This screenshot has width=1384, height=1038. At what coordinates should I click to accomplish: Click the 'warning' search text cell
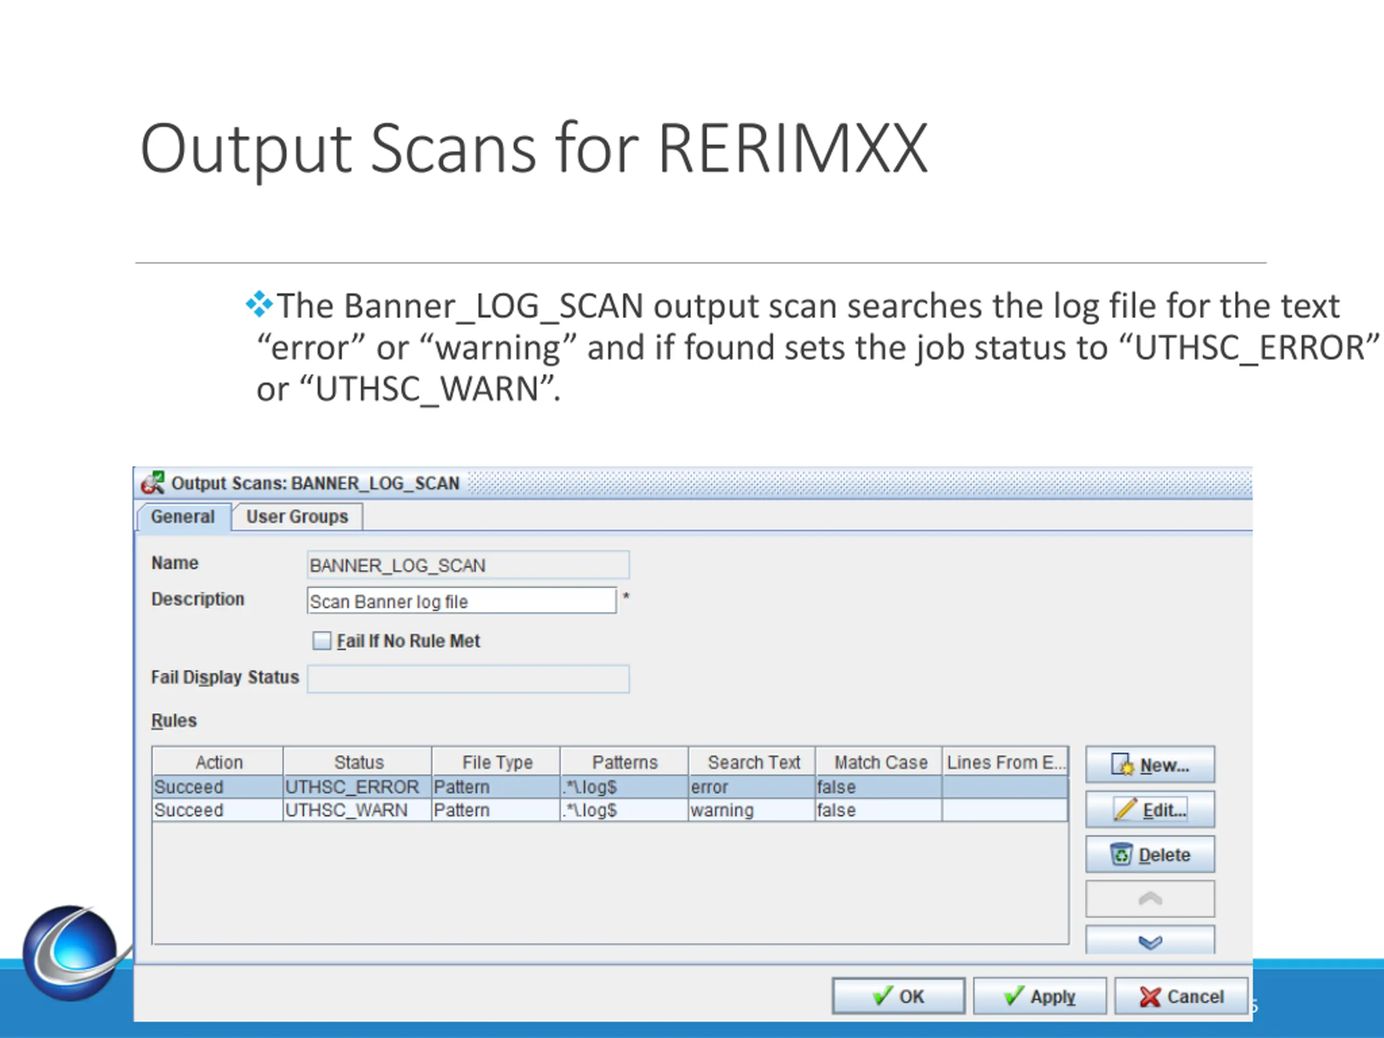(752, 810)
